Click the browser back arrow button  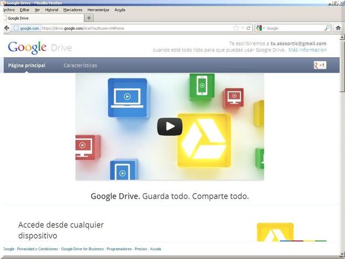click(7, 28)
